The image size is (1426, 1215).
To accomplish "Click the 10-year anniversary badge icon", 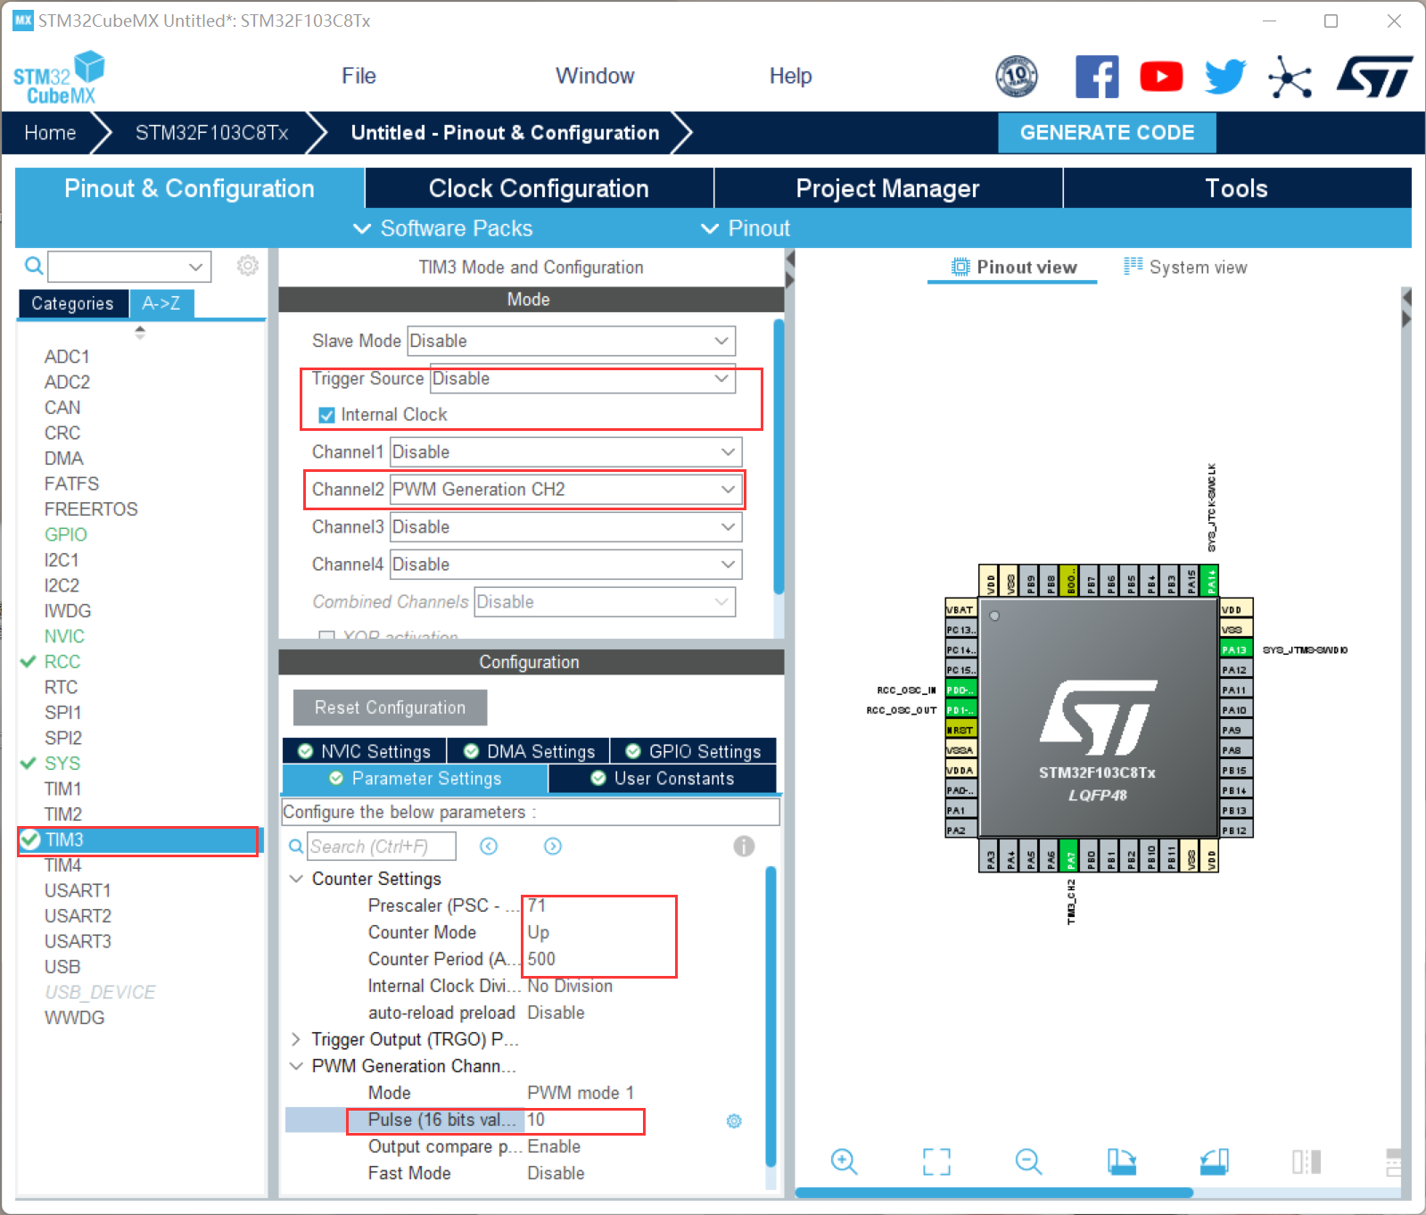I will (1017, 77).
